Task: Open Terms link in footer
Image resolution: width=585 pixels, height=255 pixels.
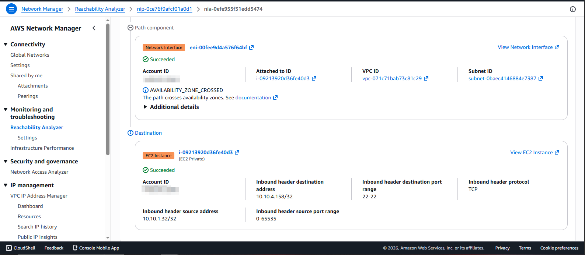Action: point(525,248)
